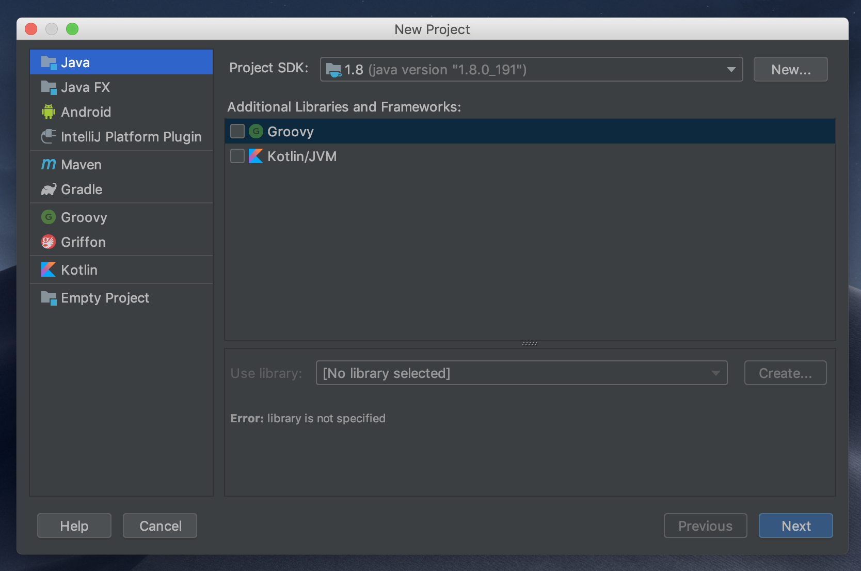Click the Previous button
Screen dimensions: 861x571
[x=705, y=526]
